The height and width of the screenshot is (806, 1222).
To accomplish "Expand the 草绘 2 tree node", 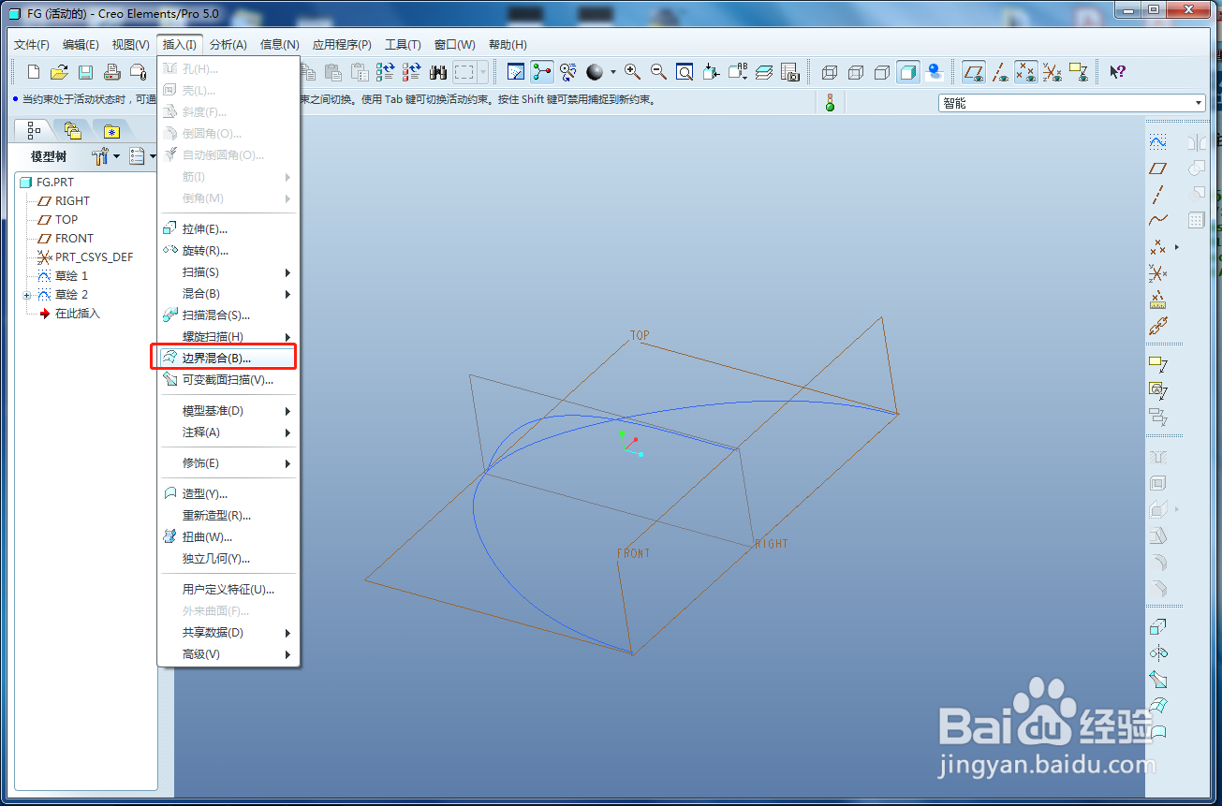I will coord(27,295).
